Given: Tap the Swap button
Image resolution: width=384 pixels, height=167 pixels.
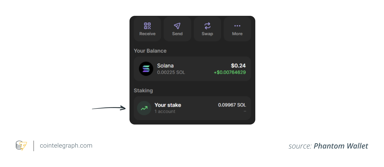Looking at the screenshot, I should pos(207,29).
